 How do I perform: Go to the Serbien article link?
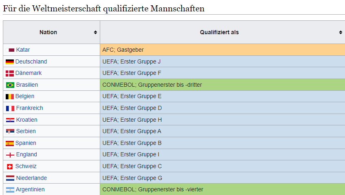click(x=26, y=131)
